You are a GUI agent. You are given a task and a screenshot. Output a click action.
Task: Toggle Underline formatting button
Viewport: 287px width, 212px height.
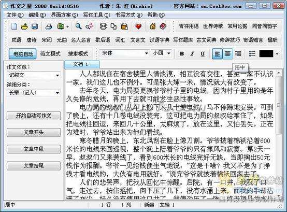(203, 53)
